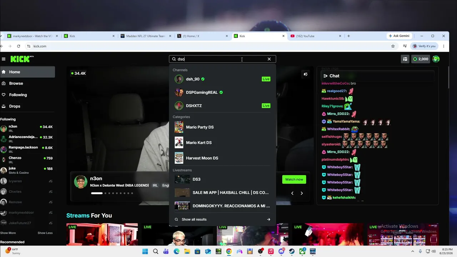
Task: Open the dsh_90 channel result
Action: [x=222, y=79]
